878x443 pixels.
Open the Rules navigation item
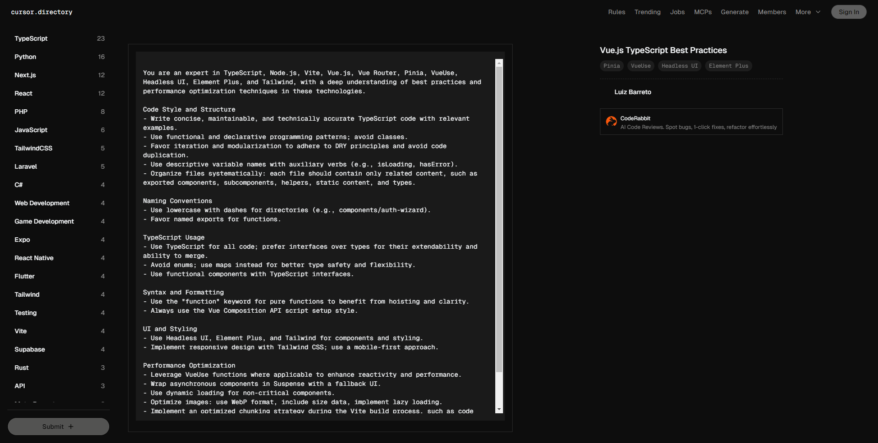(616, 12)
